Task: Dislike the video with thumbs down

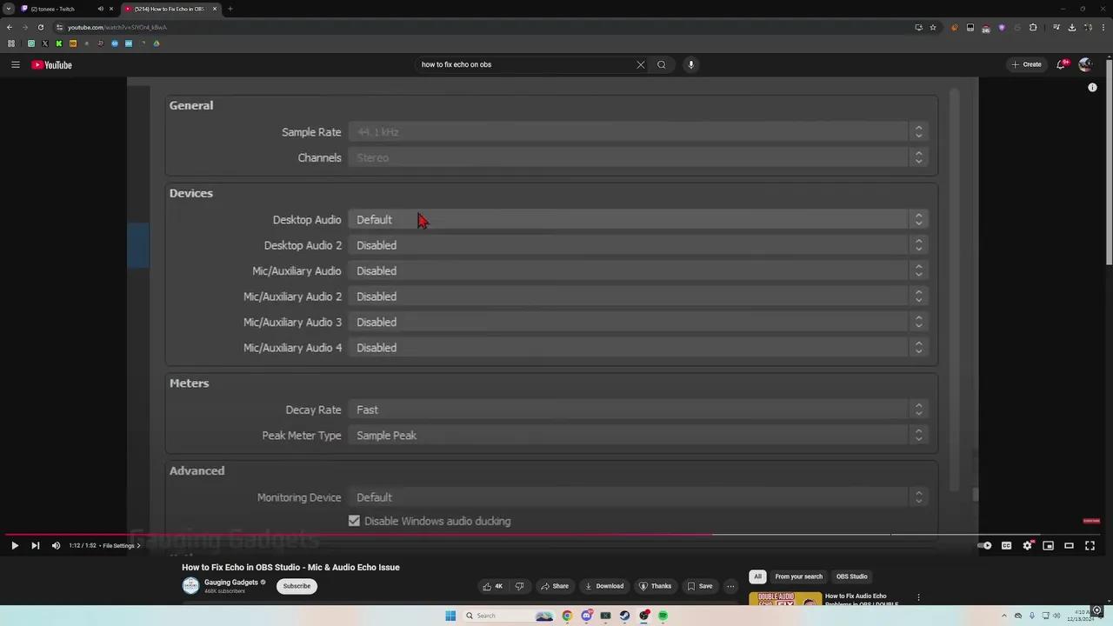Action: pos(519,586)
